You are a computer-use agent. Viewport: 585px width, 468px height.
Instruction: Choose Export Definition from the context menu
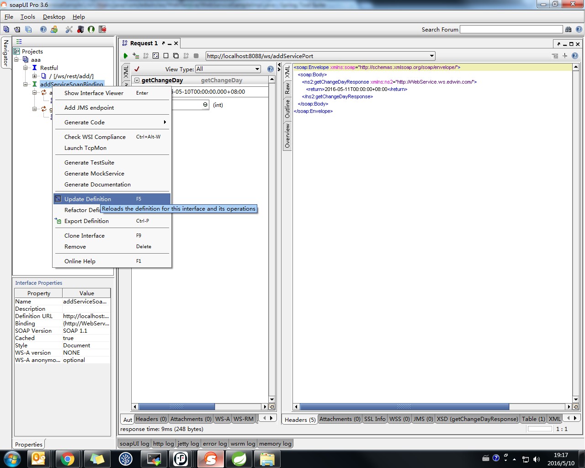[x=112, y=221]
